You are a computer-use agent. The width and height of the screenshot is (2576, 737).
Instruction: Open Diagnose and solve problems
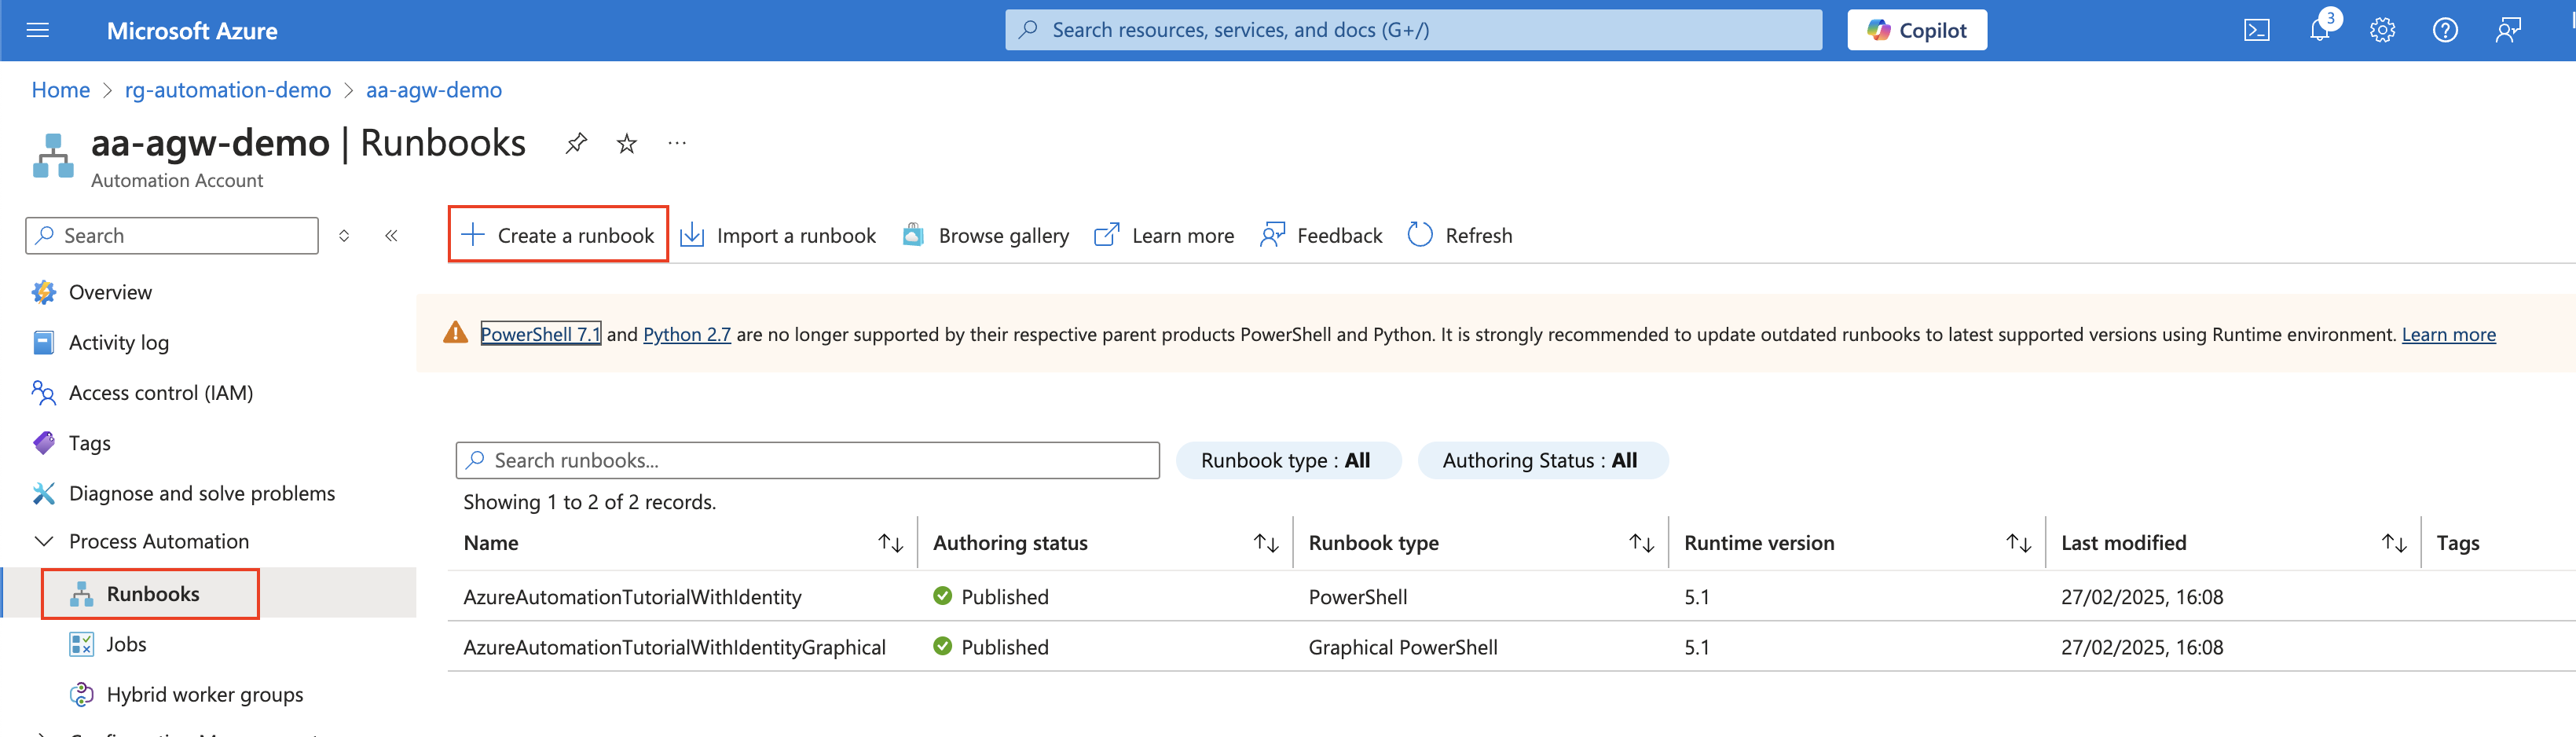[x=201, y=493]
